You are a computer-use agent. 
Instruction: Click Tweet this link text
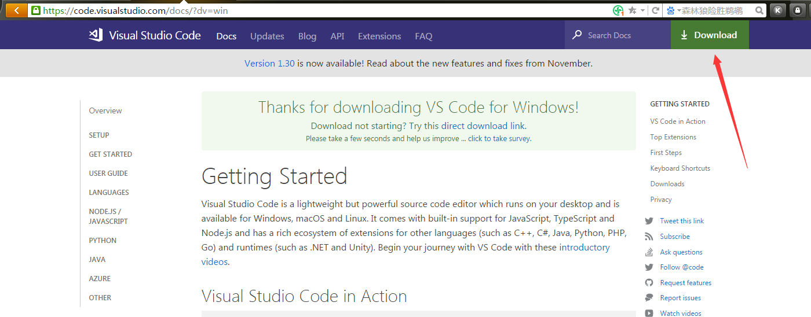682,221
